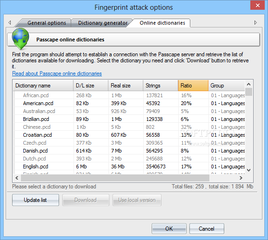Select the Danish.pcd dictionary row
This screenshot has width=268, height=240.
[x=129, y=151]
